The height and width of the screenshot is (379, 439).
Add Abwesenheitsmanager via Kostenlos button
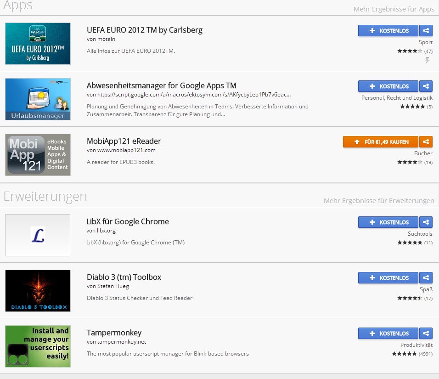click(x=388, y=86)
